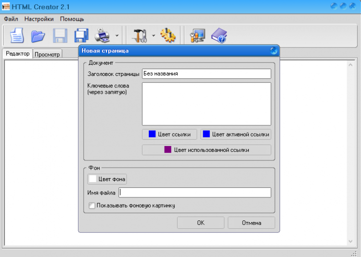Enable Показывать фоновую картинку checkbox
The image size is (361, 257).
tap(92, 205)
